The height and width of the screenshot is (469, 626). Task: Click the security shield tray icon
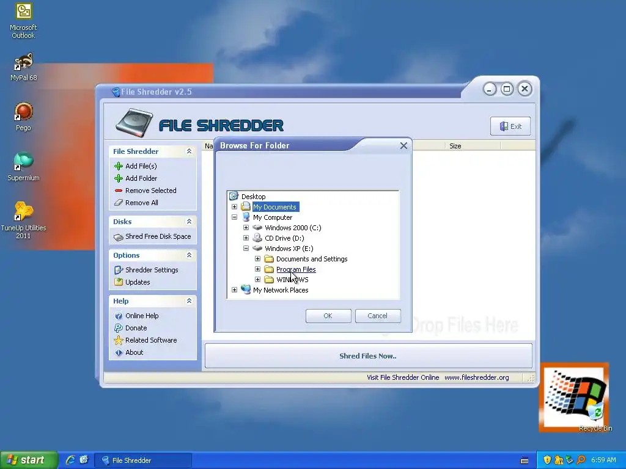(x=547, y=460)
